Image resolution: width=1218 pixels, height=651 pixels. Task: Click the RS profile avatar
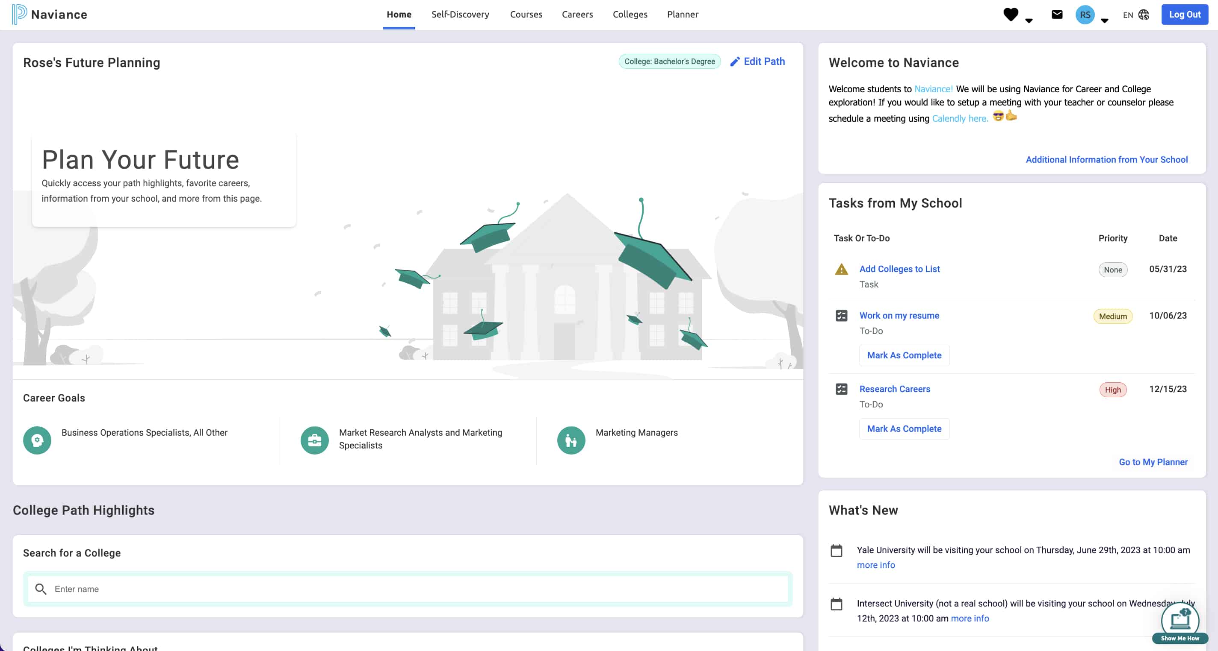coord(1085,15)
